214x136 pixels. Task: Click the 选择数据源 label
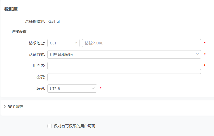(35, 21)
